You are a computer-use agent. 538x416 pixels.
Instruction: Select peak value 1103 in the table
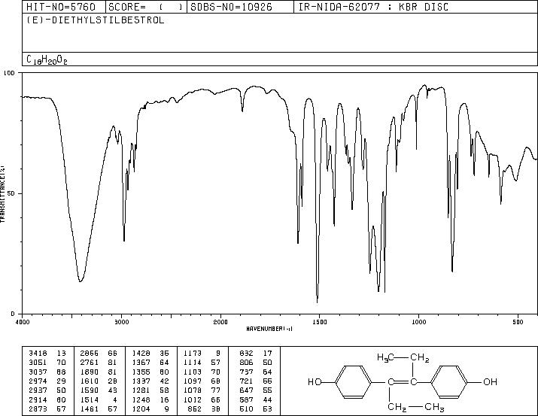coord(193,372)
